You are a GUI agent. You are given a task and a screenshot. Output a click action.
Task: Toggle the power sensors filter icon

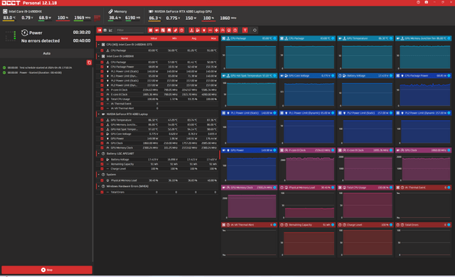[x=204, y=30]
